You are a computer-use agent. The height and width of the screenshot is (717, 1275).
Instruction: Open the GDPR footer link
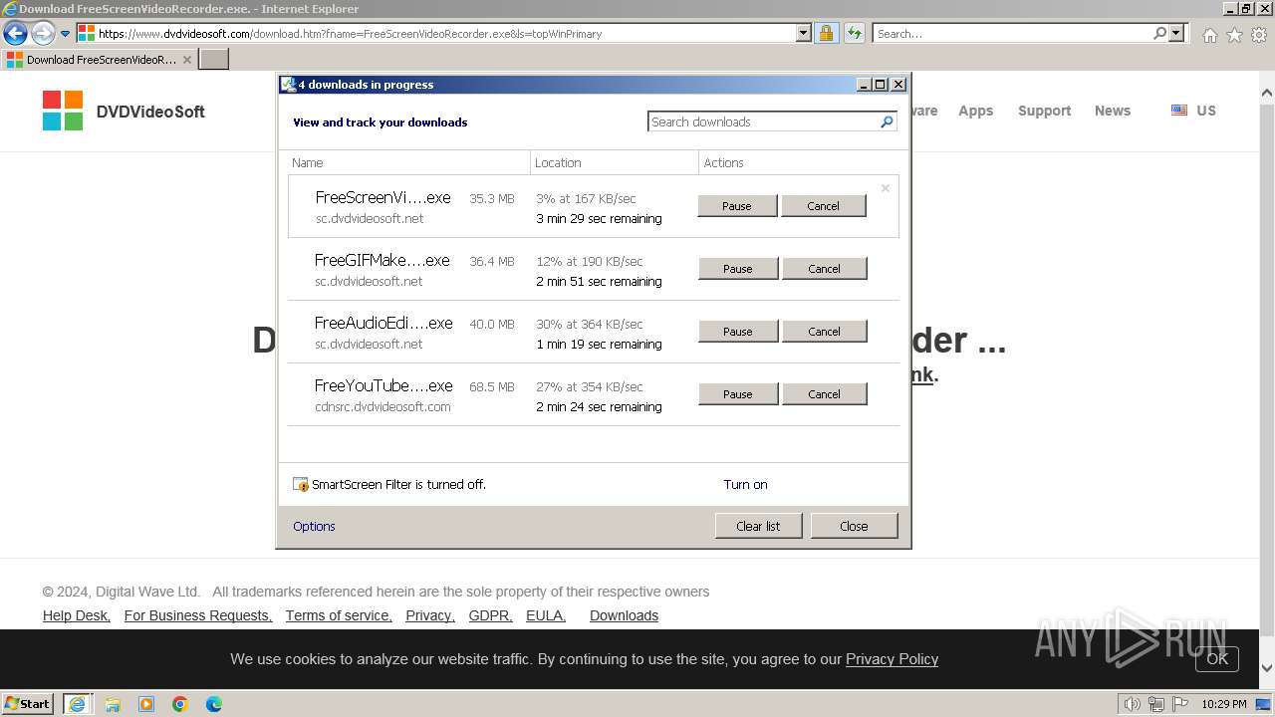coord(490,615)
